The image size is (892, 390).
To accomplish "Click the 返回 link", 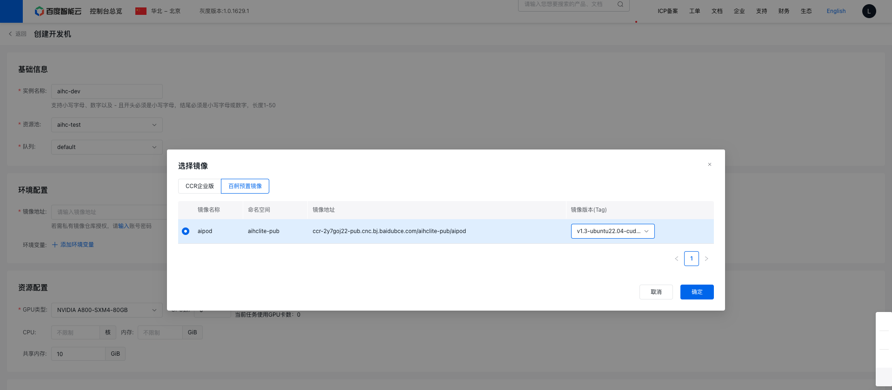I will point(21,34).
